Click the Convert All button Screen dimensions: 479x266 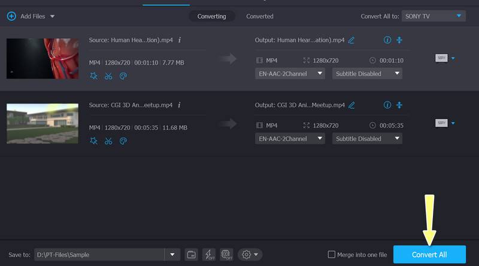pyautogui.click(x=429, y=255)
